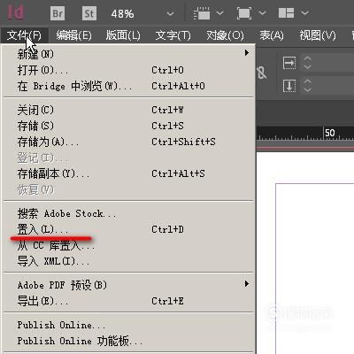This screenshot has height=354, width=354.
Task: Open the 版面(L) menu
Action: click(123, 35)
